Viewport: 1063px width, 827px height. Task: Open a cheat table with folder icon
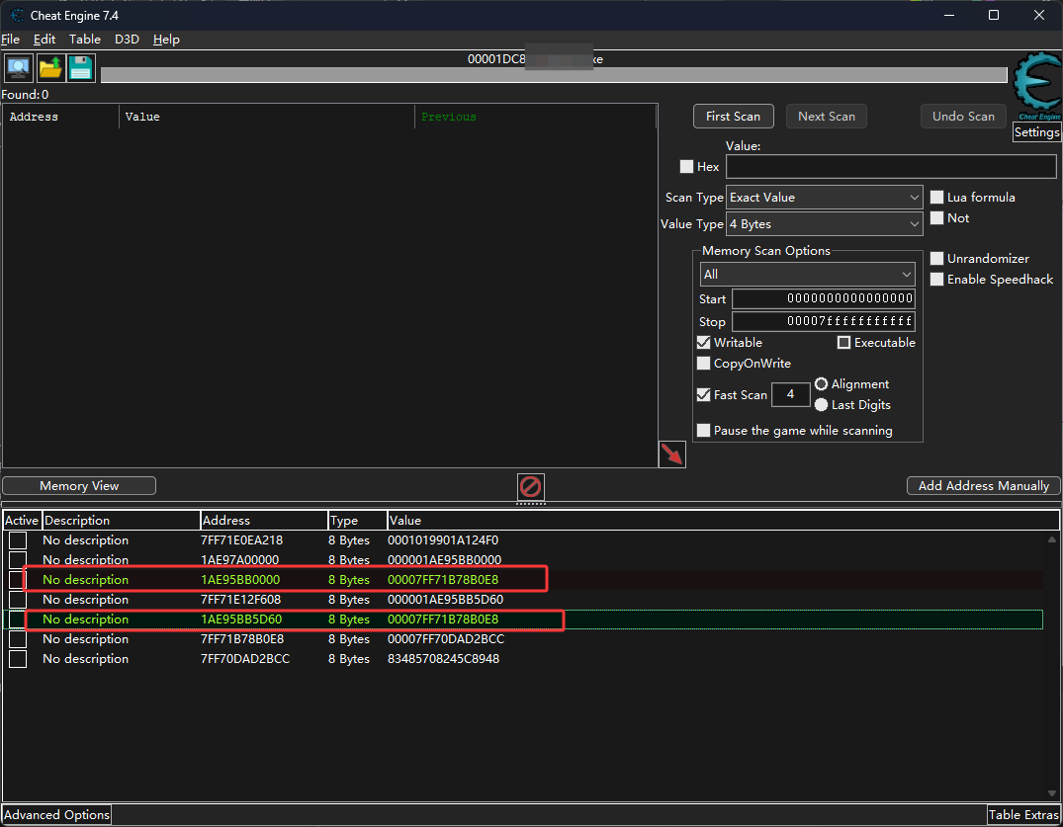coord(50,68)
